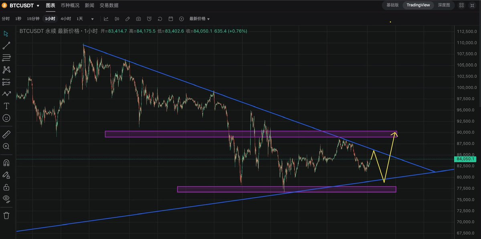Click the 低=83,402.6 low value

[171, 31]
